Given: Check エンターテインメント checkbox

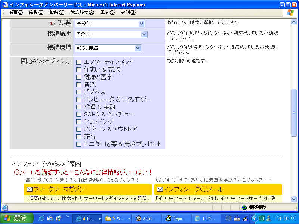Looking at the screenshot, I should (x=78, y=62).
